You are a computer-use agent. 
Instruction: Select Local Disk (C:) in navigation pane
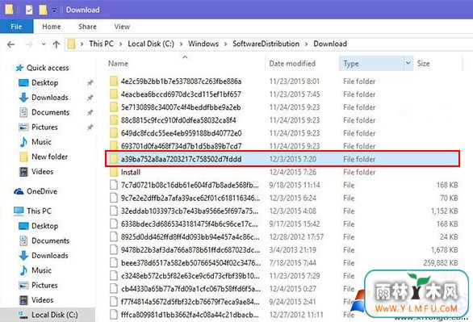55,315
